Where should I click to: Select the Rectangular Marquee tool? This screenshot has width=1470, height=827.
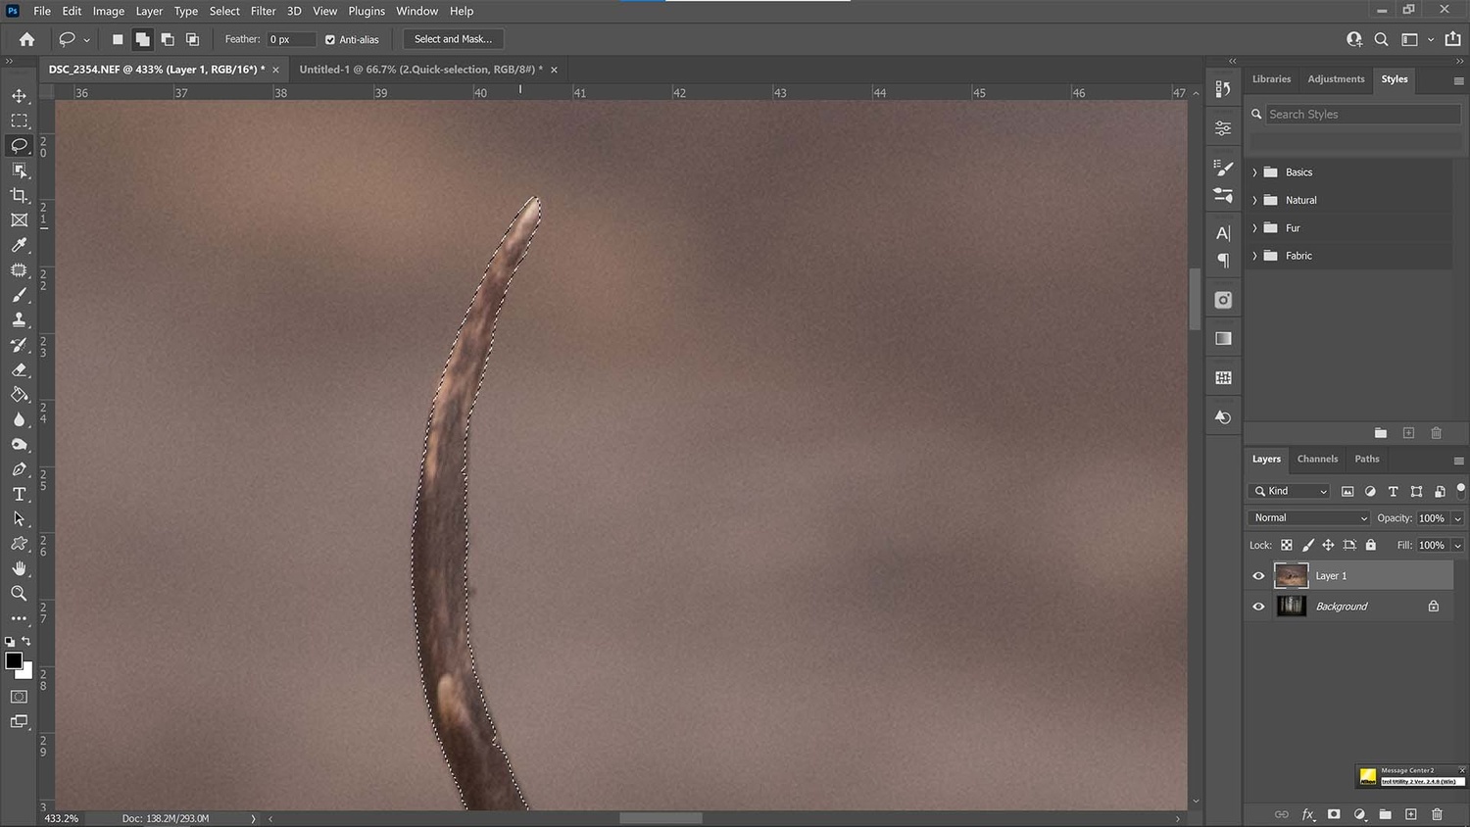(19, 121)
